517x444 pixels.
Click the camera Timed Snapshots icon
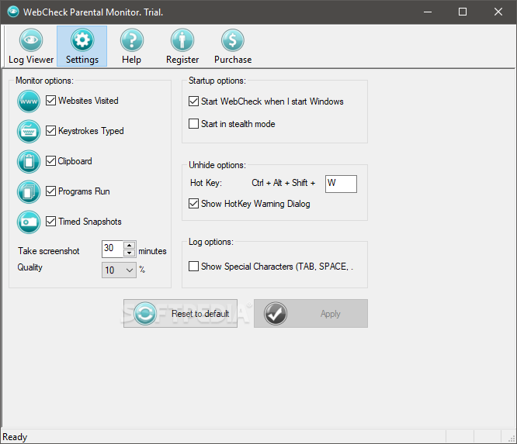[x=29, y=222]
